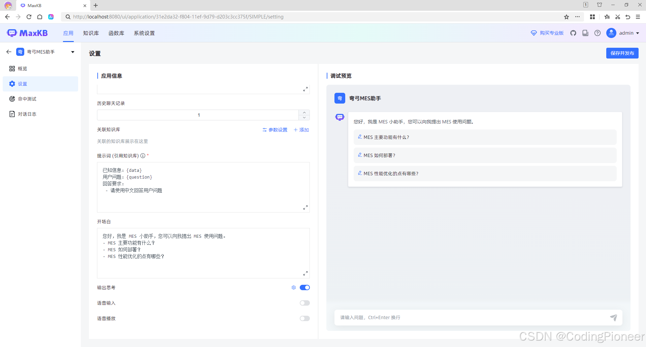Click the admin user avatar
646x347 pixels.
pyautogui.click(x=611, y=33)
